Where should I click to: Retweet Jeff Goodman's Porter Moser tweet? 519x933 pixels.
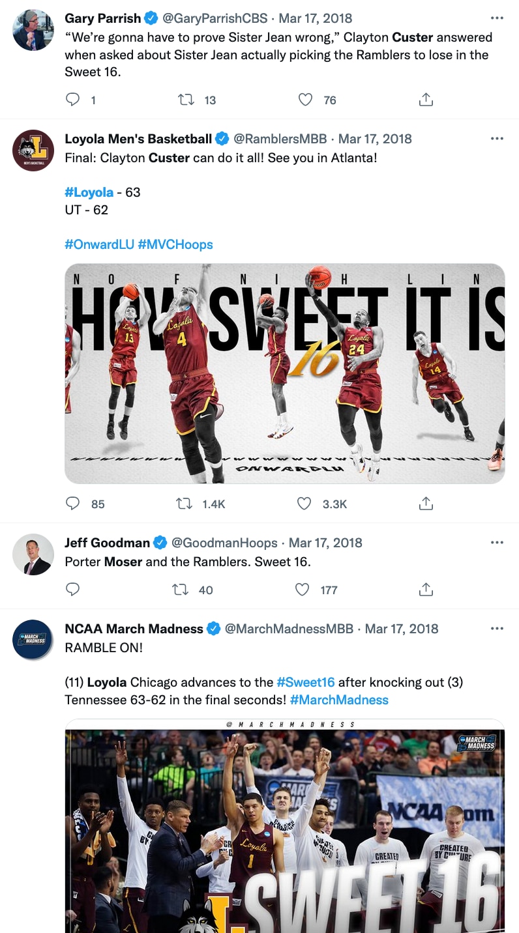(180, 590)
